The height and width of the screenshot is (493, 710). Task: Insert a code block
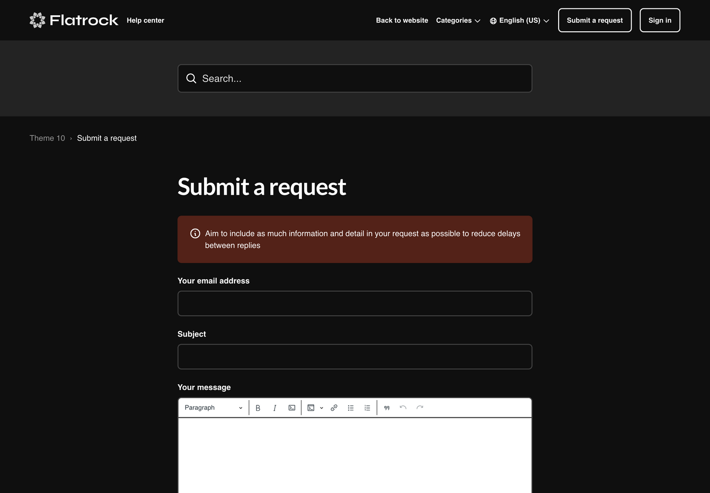pos(311,408)
